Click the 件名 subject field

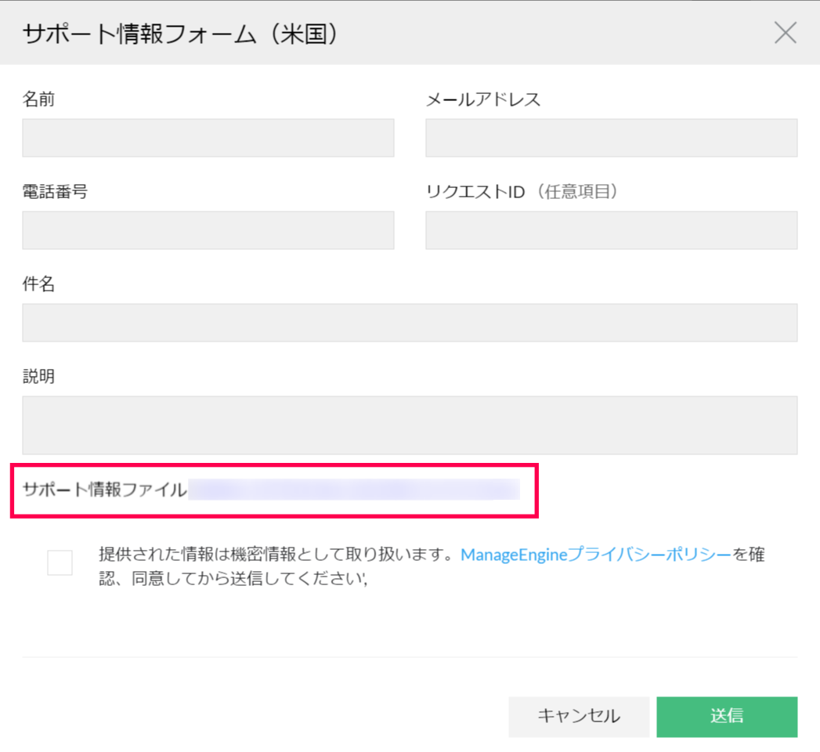(x=410, y=322)
